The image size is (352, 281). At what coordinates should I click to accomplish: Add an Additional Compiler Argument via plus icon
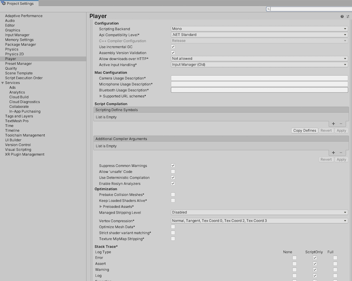coord(333,152)
